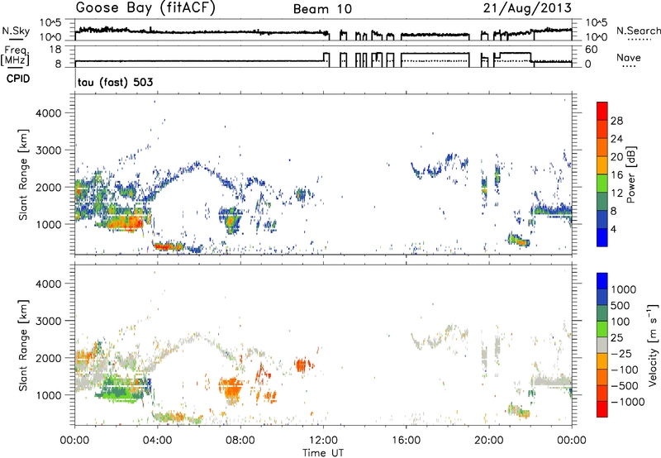Click the "N.Sky" legend label
This screenshot has width=661, height=458.
coord(16,31)
